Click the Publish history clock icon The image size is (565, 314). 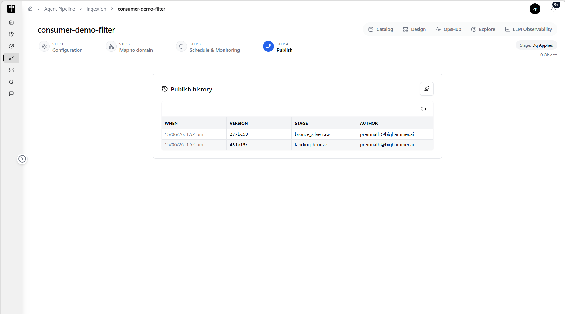pos(165,89)
